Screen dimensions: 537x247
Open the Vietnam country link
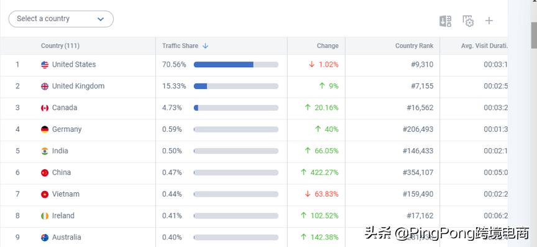pos(66,194)
